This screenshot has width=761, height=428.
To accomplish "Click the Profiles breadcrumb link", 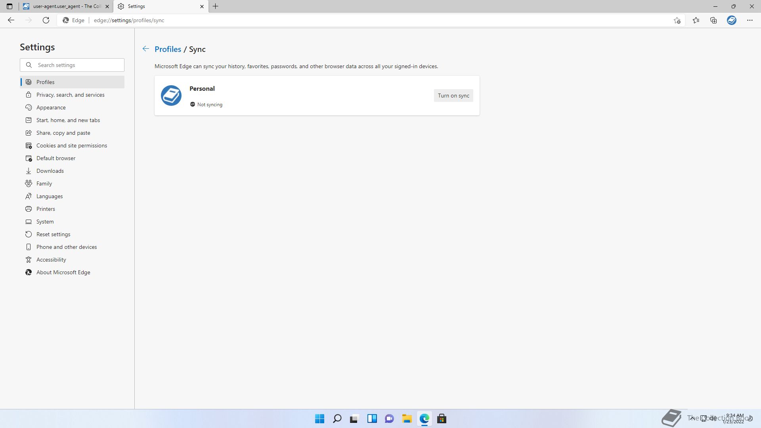I will coord(168,49).
